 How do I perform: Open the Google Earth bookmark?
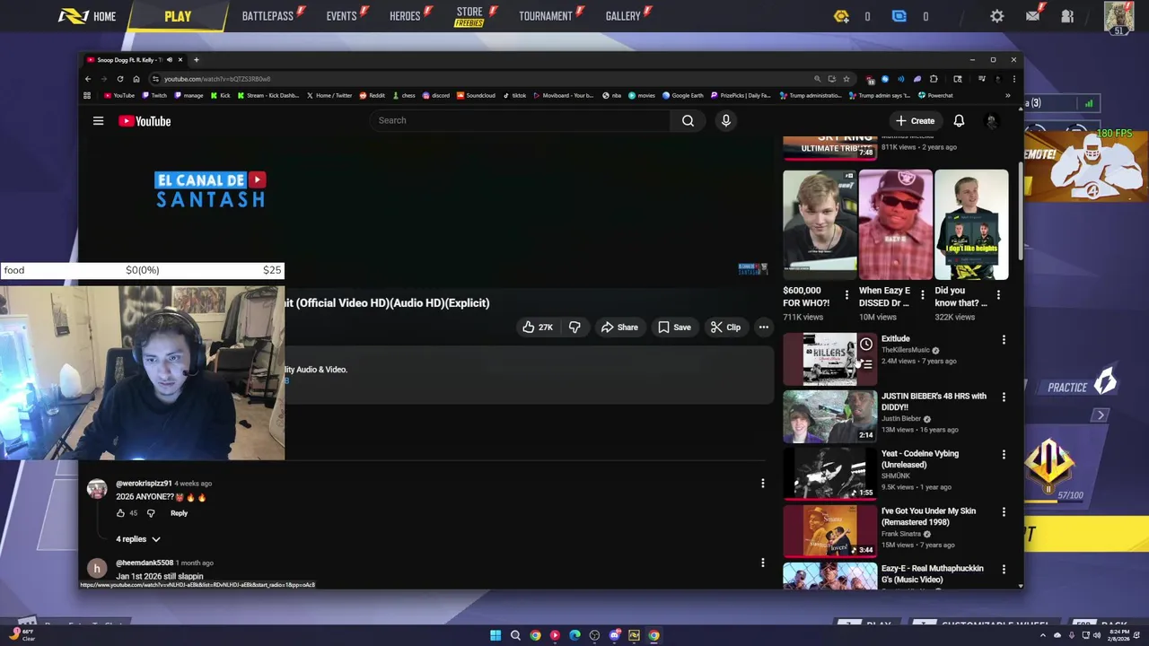[x=682, y=95]
